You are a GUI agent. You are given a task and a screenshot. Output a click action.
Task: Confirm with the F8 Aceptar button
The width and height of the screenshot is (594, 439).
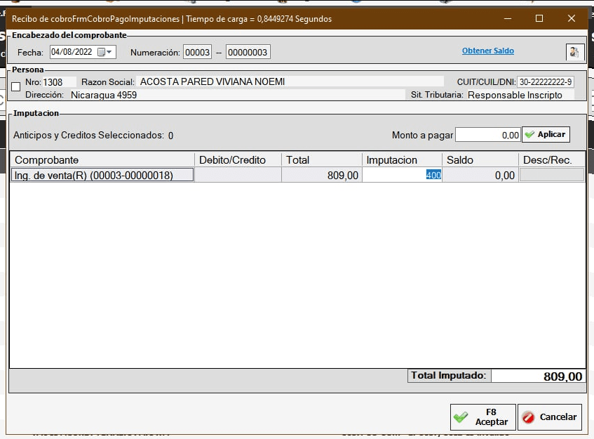(x=482, y=417)
